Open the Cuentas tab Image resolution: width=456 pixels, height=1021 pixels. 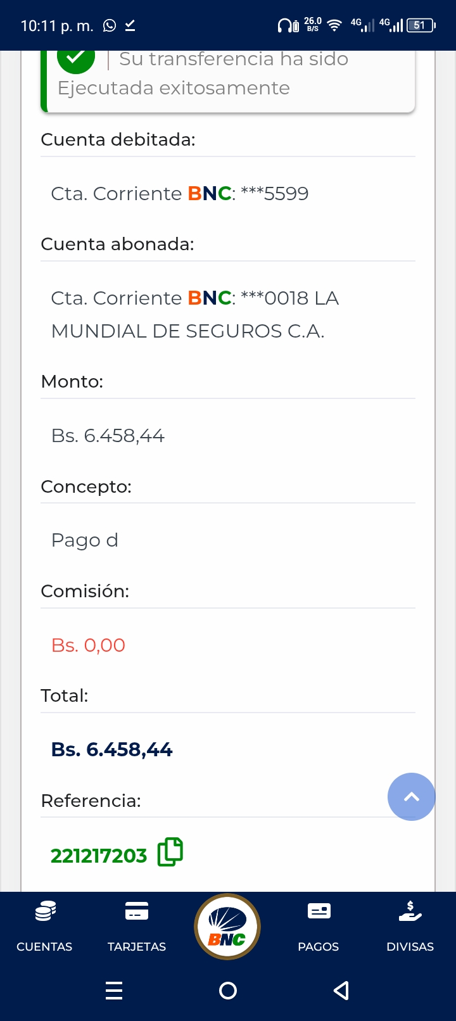point(44,927)
